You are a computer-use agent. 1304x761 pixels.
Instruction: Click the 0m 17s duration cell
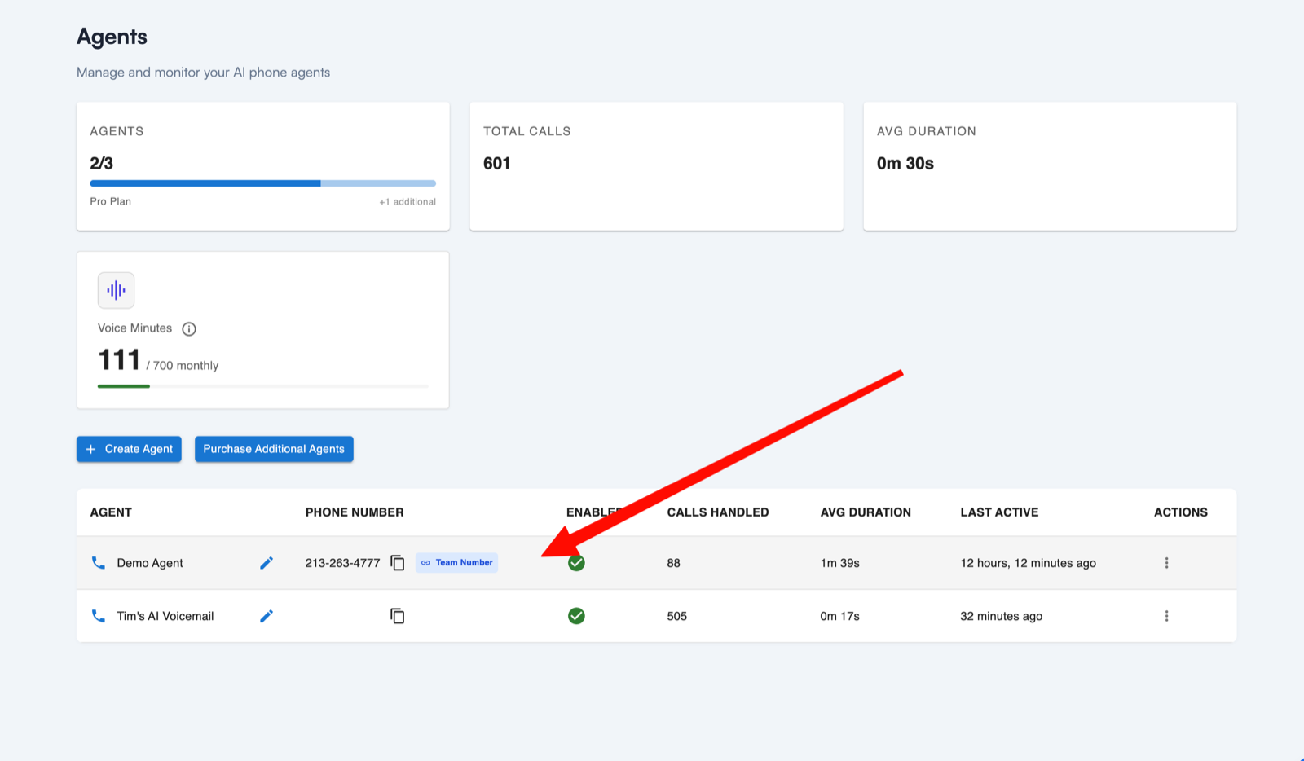[839, 616]
